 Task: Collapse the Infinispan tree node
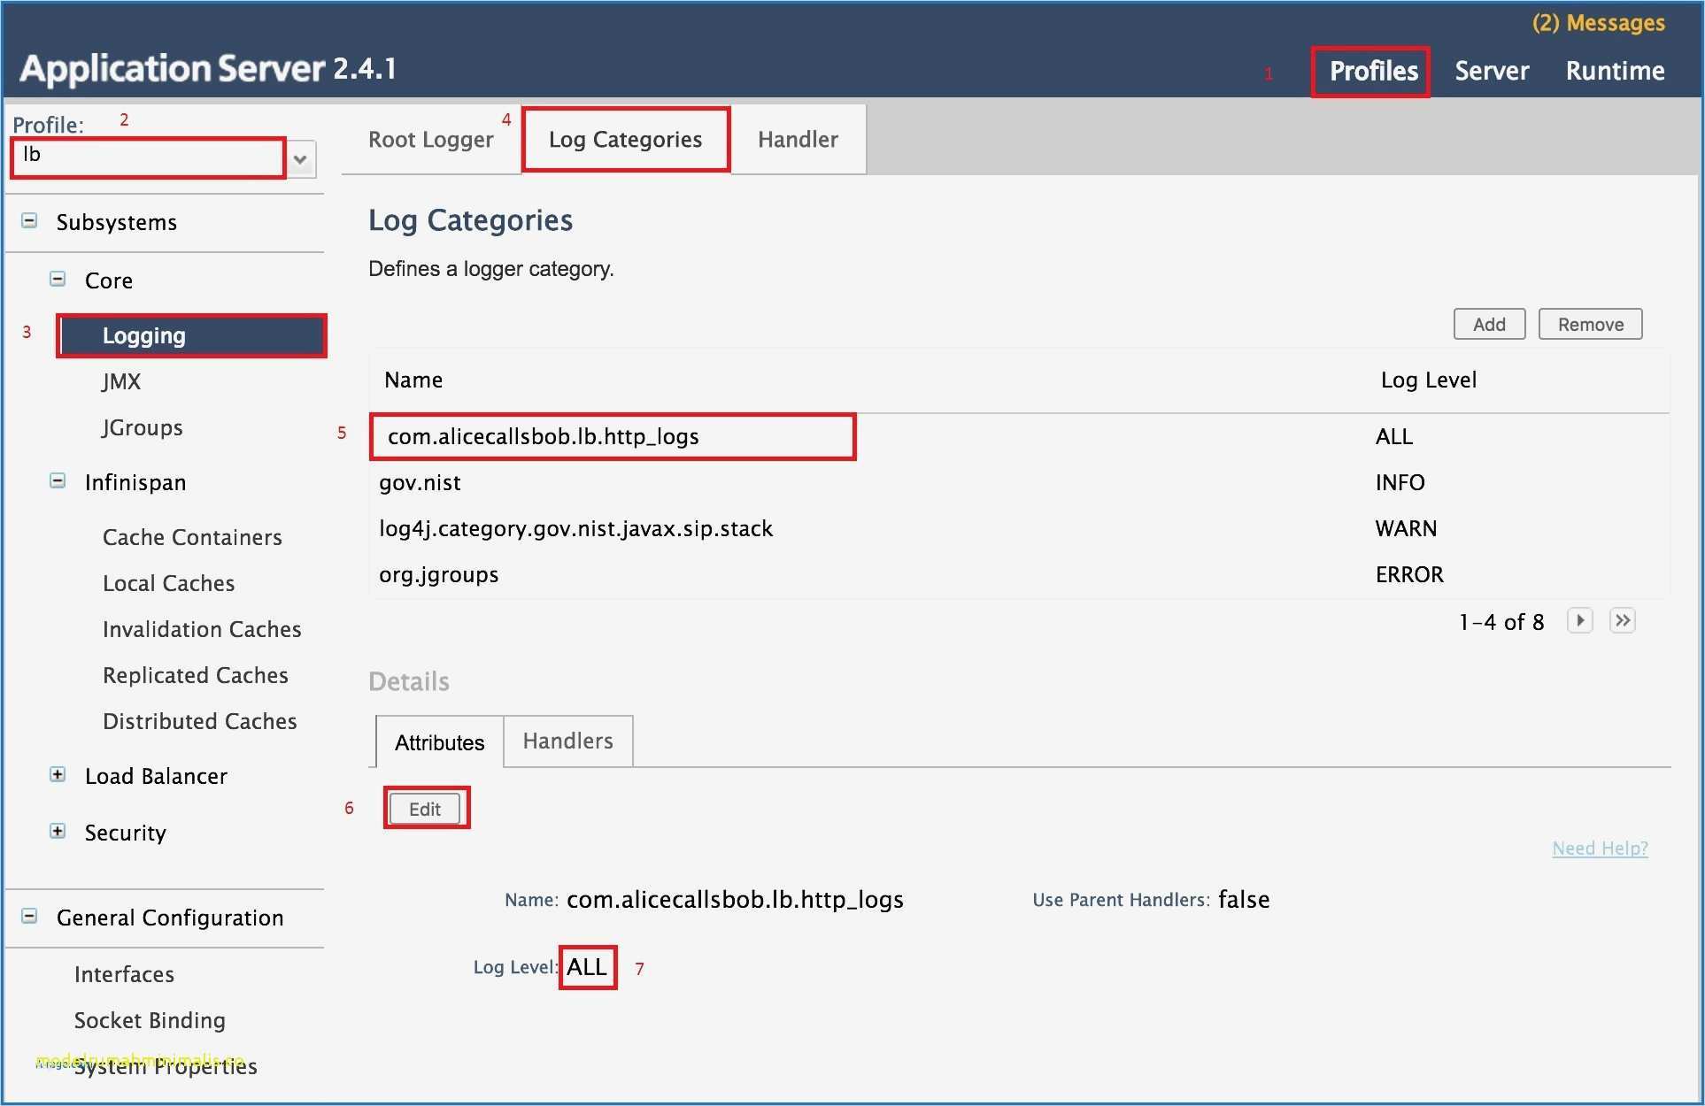[x=58, y=481]
